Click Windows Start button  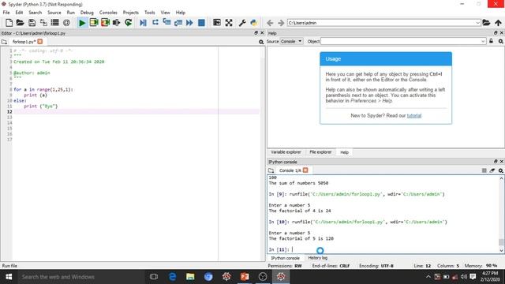tap(9, 277)
